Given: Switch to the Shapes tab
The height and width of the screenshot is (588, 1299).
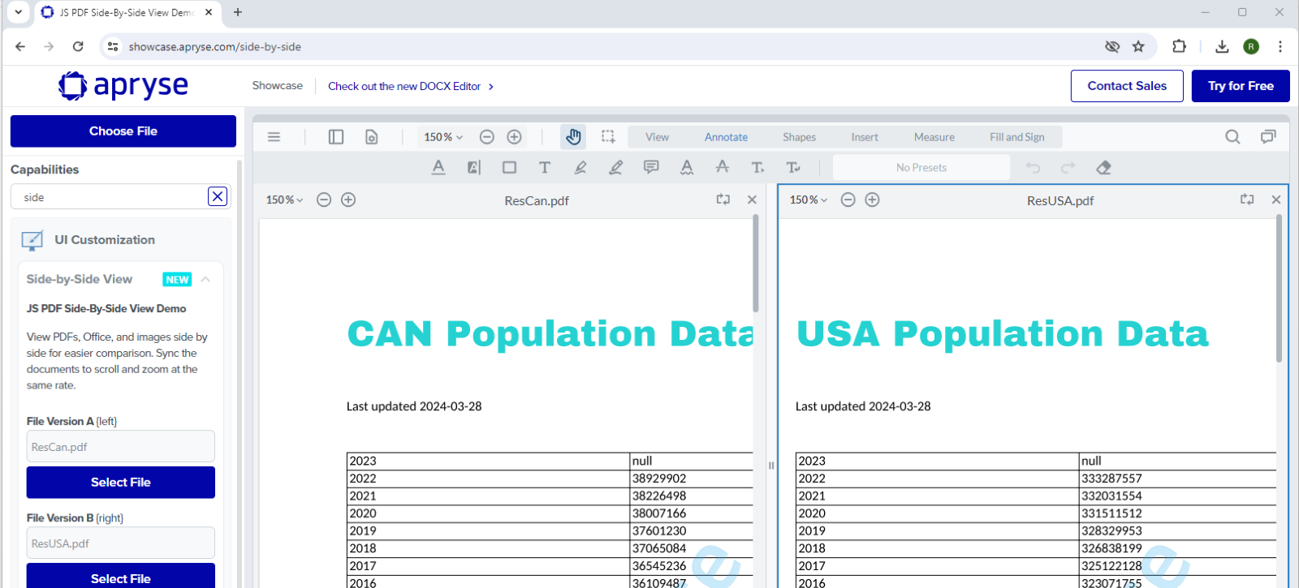Looking at the screenshot, I should pos(799,137).
